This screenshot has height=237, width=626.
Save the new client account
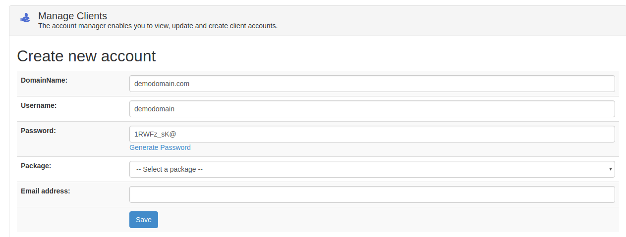[x=144, y=220]
